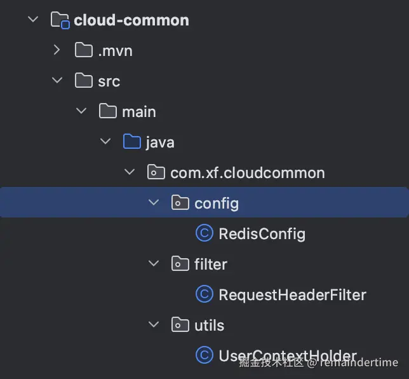Collapse the utils package chevron
Image resolution: width=409 pixels, height=379 pixels.
[154, 325]
